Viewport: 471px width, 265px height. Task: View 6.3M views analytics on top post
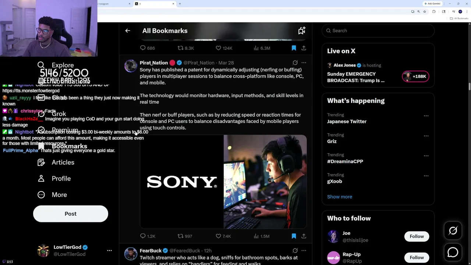click(x=262, y=48)
